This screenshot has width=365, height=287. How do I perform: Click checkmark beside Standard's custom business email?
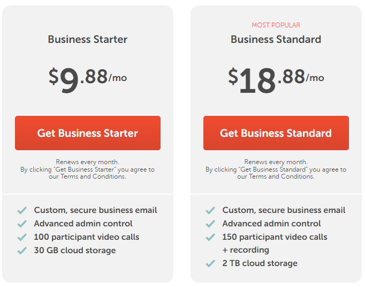click(210, 210)
